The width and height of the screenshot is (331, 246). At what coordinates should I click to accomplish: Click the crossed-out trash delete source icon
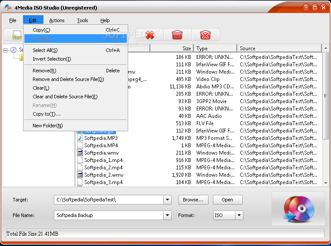(205, 35)
